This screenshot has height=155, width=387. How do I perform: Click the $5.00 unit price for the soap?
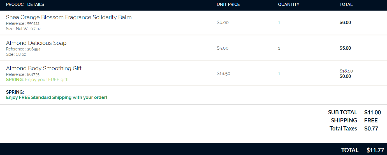point(223,48)
